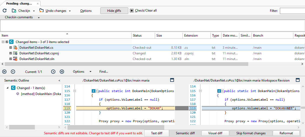Image resolution: width=305 pixels, height=137 pixels.
Task: Click the outline panel horizontal scrollbar
Action: click(22, 127)
